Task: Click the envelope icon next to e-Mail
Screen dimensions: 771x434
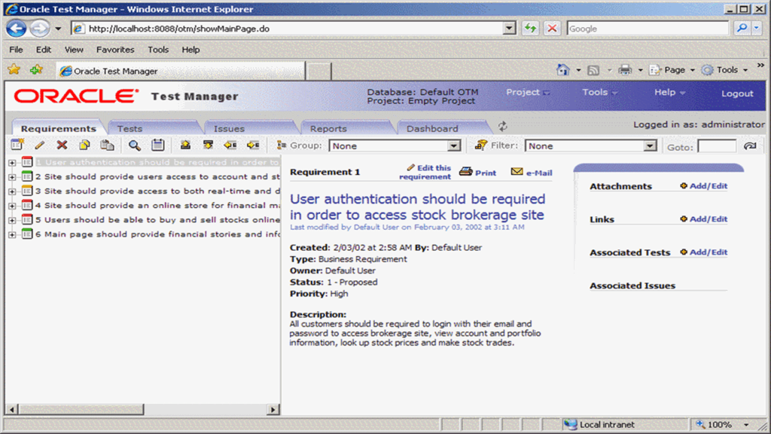Action: [517, 171]
